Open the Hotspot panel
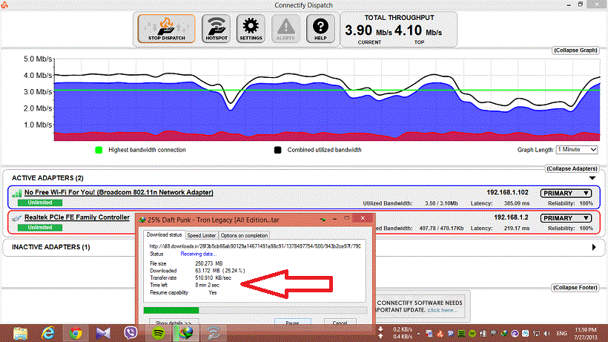 [216, 29]
